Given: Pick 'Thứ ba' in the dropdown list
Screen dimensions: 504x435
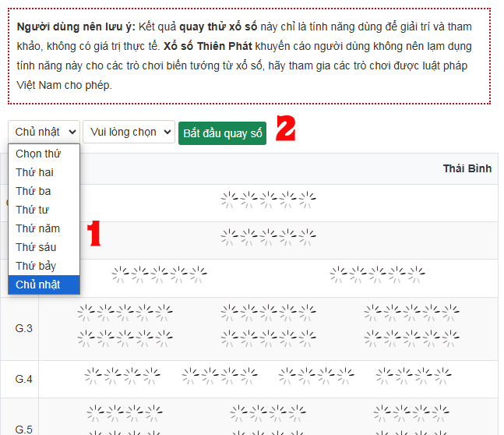Looking at the screenshot, I should (x=33, y=191).
